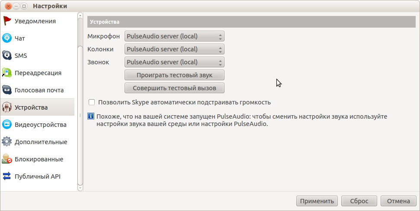Image resolution: width=420 pixels, height=211 pixels.
Task: Click the Устройства section header bar
Action: [251, 22]
